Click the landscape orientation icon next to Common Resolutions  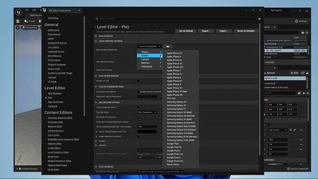[x=167, y=46]
